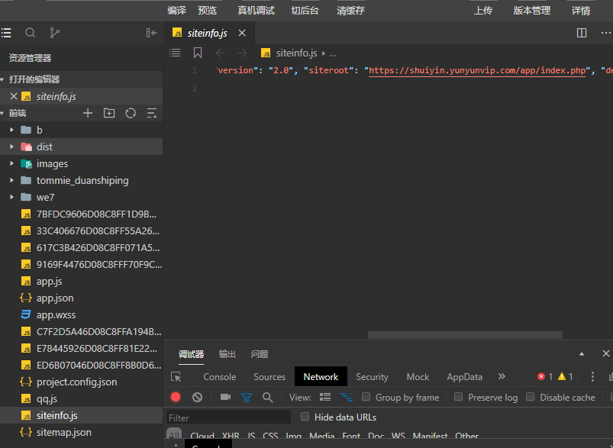Expand the tommie_duanshiping folder
The image size is (613, 448).
(x=11, y=180)
